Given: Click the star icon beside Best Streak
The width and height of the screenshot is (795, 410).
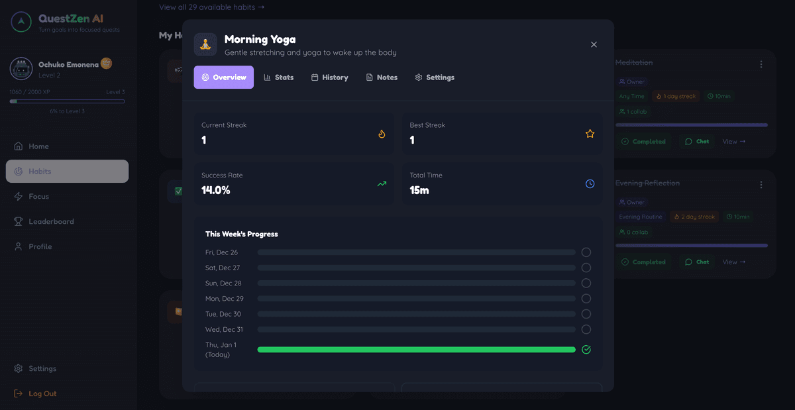Looking at the screenshot, I should 590,133.
